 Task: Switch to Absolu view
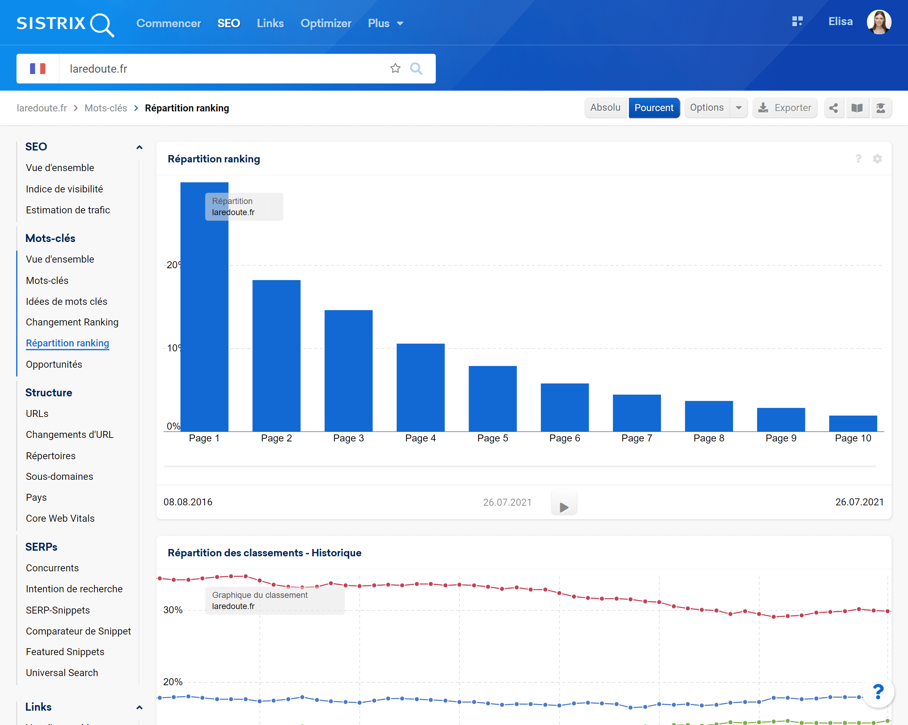tap(605, 108)
